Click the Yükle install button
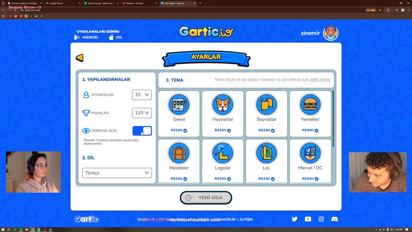Screen dimensions: 412x232 (371, 10)
